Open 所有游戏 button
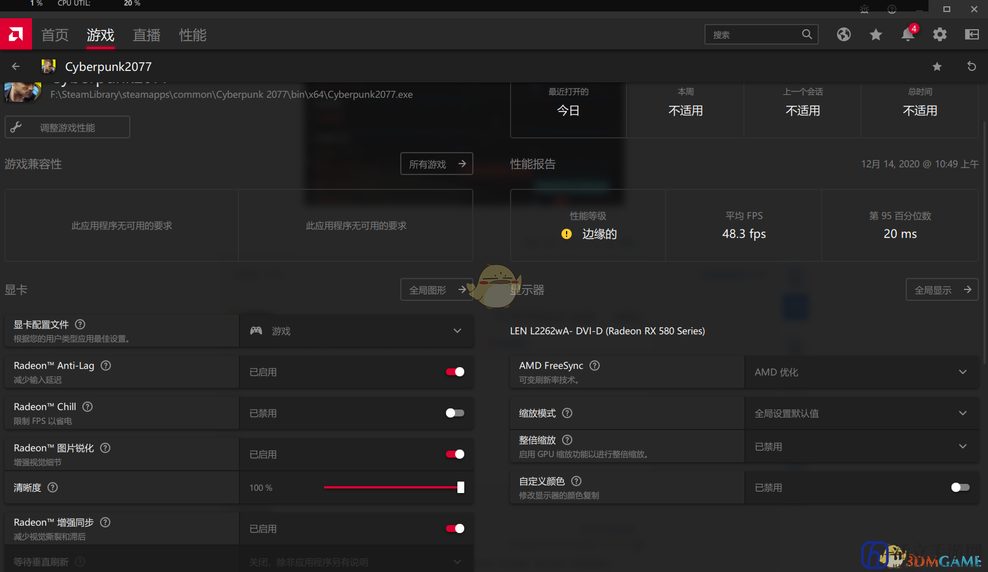This screenshot has height=572, width=988. tap(437, 164)
